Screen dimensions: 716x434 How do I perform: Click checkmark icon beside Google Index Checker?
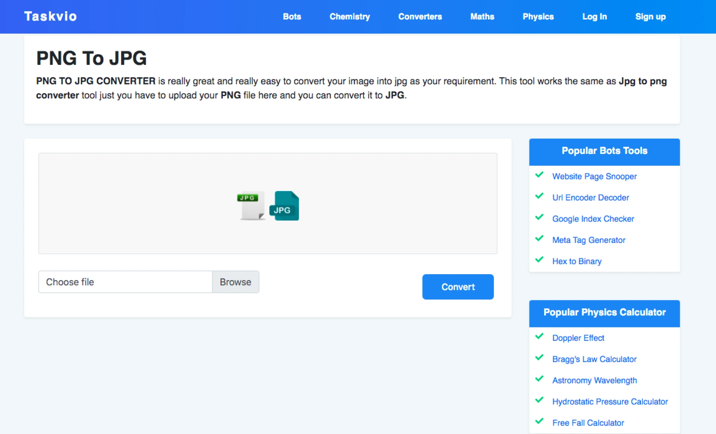[539, 217]
